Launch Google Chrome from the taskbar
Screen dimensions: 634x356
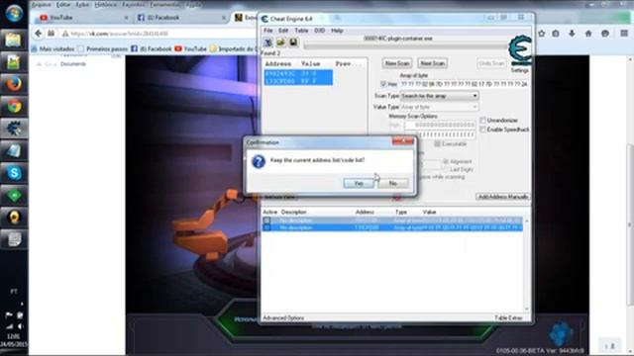click(14, 107)
